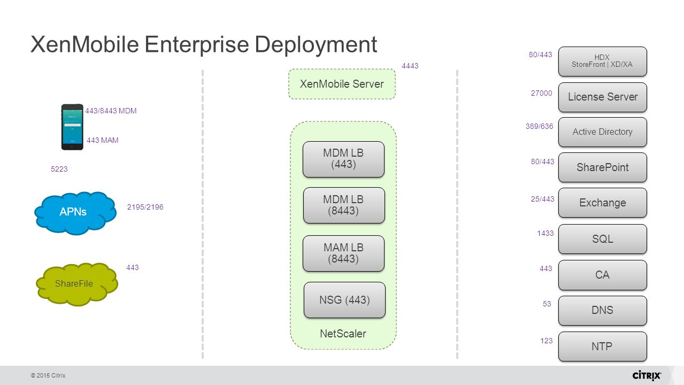Screen dimensions: 684x385
Task: Select the 443 label beside CA box
Action: point(546,268)
